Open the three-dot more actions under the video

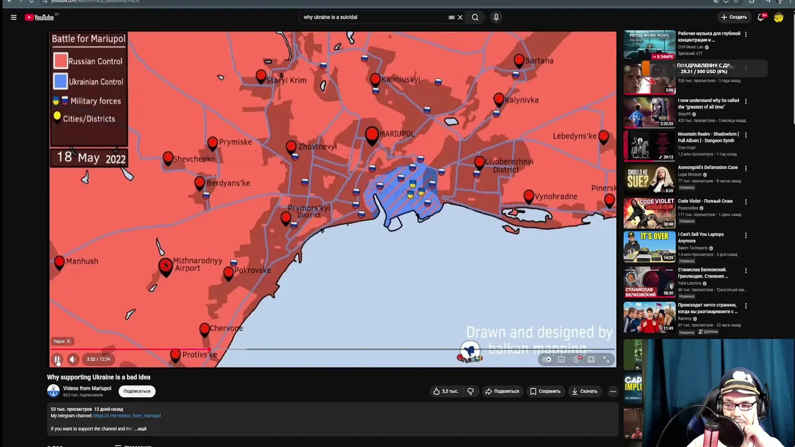[612, 391]
